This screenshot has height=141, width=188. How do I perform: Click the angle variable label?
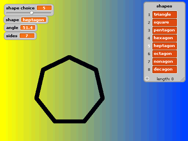[x=12, y=28]
